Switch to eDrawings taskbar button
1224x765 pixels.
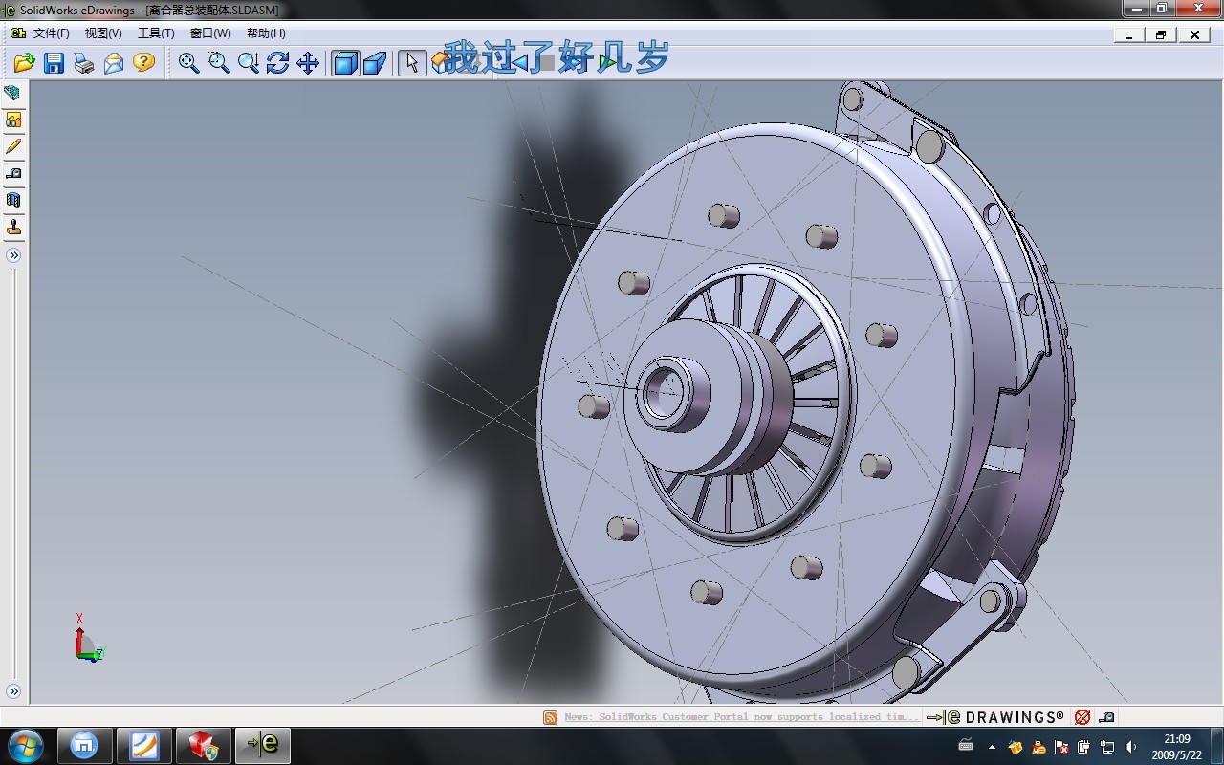coord(263,745)
